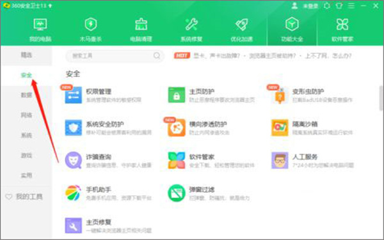The height and width of the screenshot is (240, 384).
Task: Click the 隔离沙箱 title text
Action: click(x=305, y=124)
